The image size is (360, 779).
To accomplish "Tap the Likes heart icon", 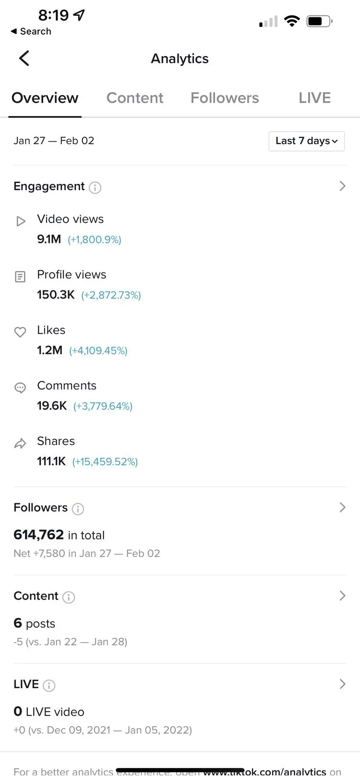I will coord(20,332).
